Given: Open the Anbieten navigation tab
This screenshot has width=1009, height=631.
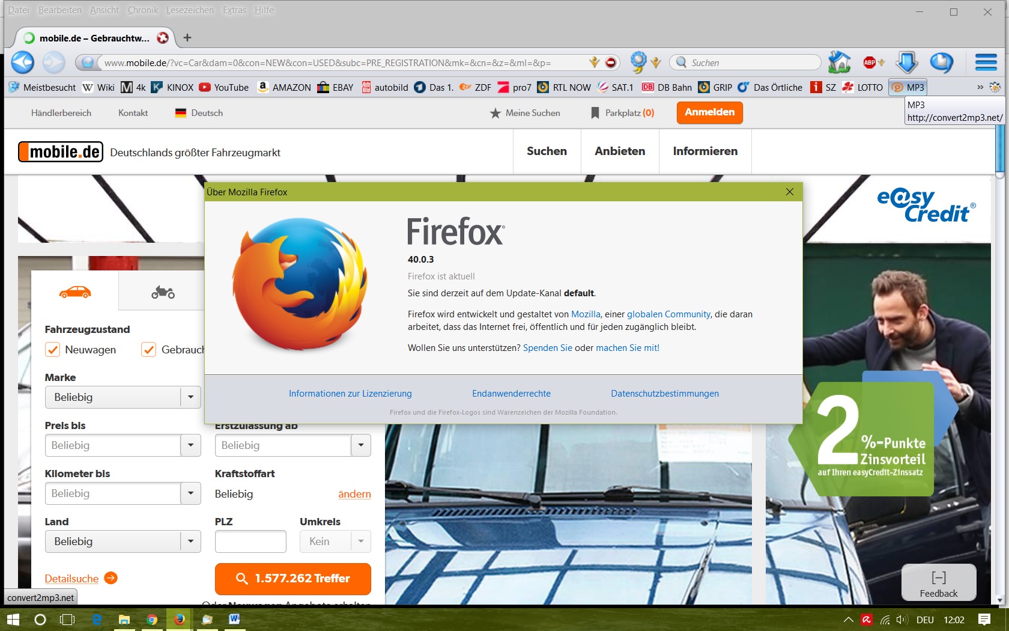Looking at the screenshot, I should click(620, 151).
